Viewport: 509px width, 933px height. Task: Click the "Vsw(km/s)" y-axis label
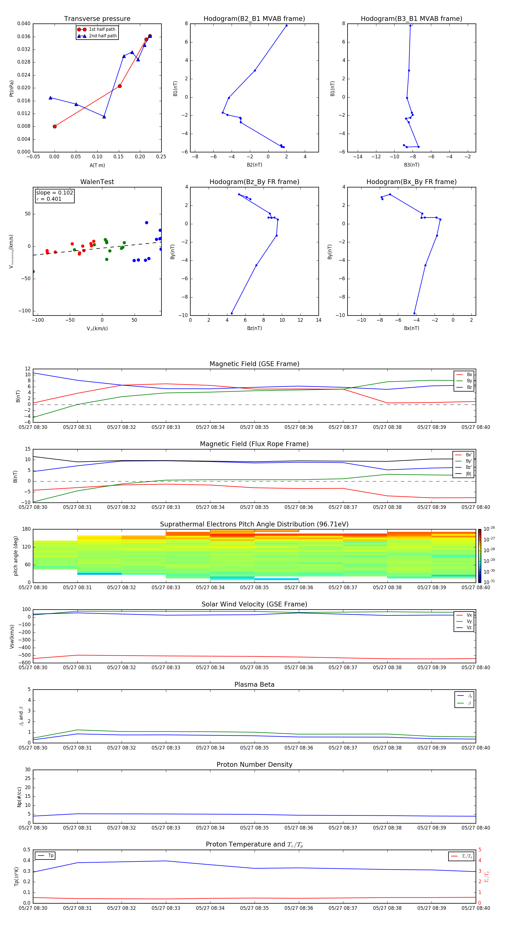(x=12, y=636)
